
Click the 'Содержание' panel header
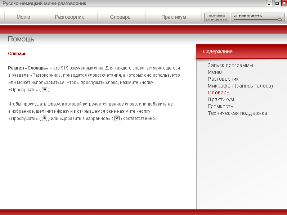[x=241, y=51]
